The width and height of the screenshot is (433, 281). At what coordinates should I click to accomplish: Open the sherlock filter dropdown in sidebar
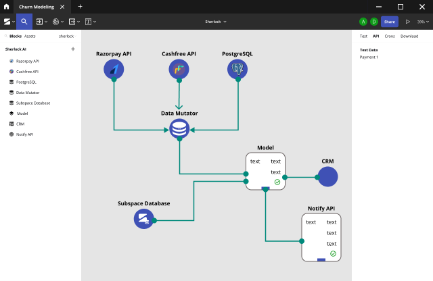point(67,36)
